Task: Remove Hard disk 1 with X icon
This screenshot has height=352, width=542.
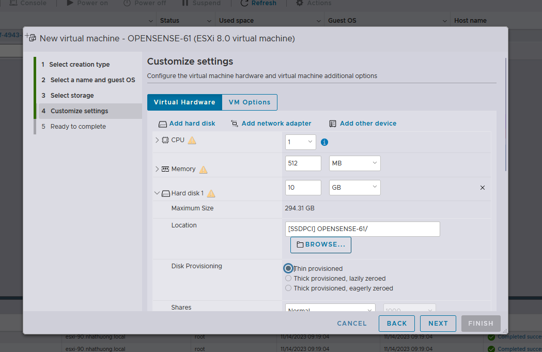Action: click(x=483, y=188)
